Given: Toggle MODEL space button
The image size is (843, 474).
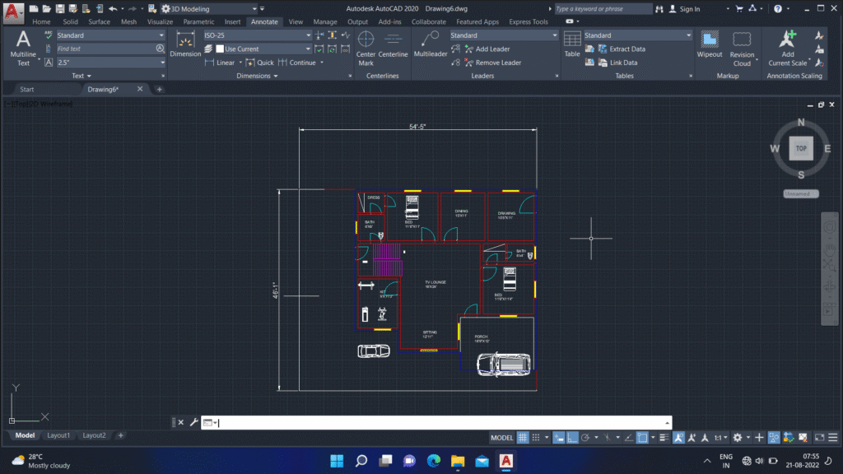Looking at the screenshot, I should (x=501, y=438).
